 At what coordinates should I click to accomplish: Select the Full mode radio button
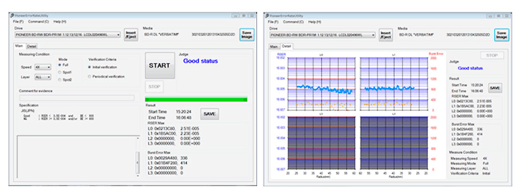[60, 65]
